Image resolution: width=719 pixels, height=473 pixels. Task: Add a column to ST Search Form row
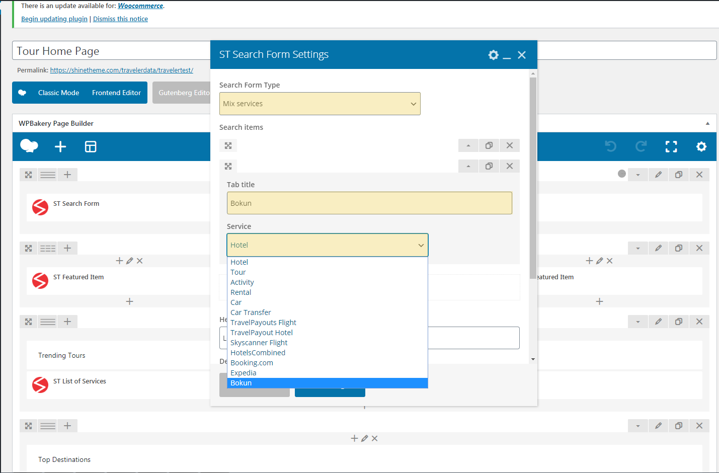coord(67,175)
